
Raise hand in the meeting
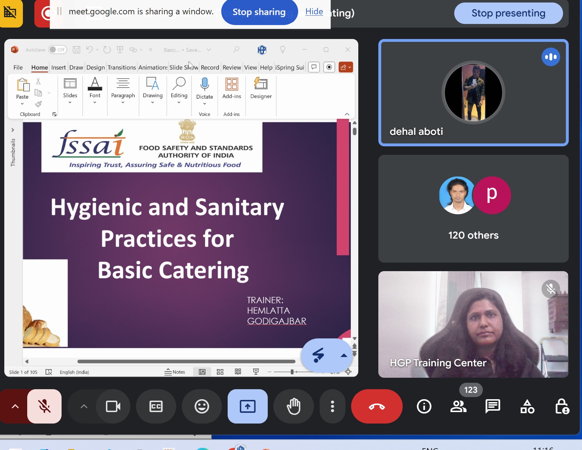(294, 406)
